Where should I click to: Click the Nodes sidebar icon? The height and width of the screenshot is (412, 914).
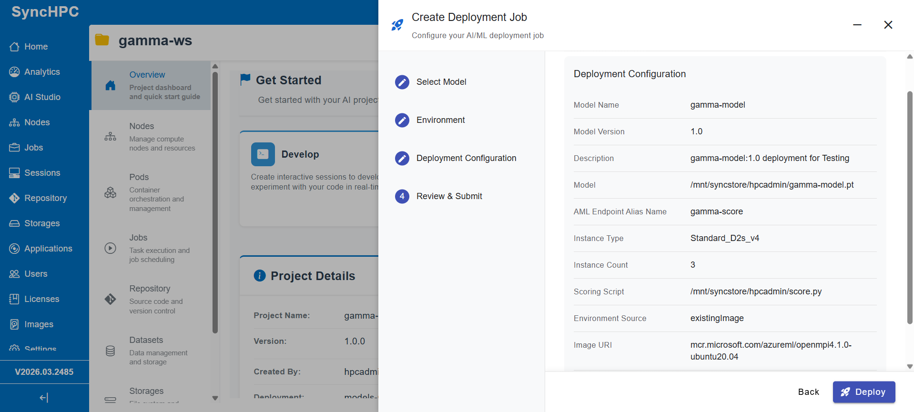point(14,122)
